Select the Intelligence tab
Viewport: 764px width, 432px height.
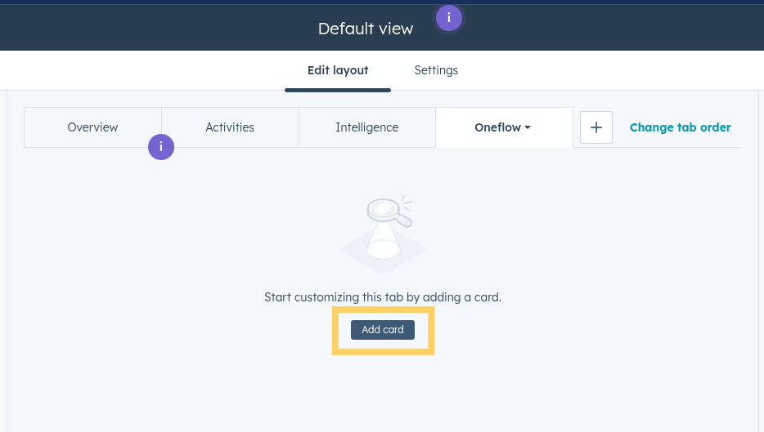click(367, 127)
